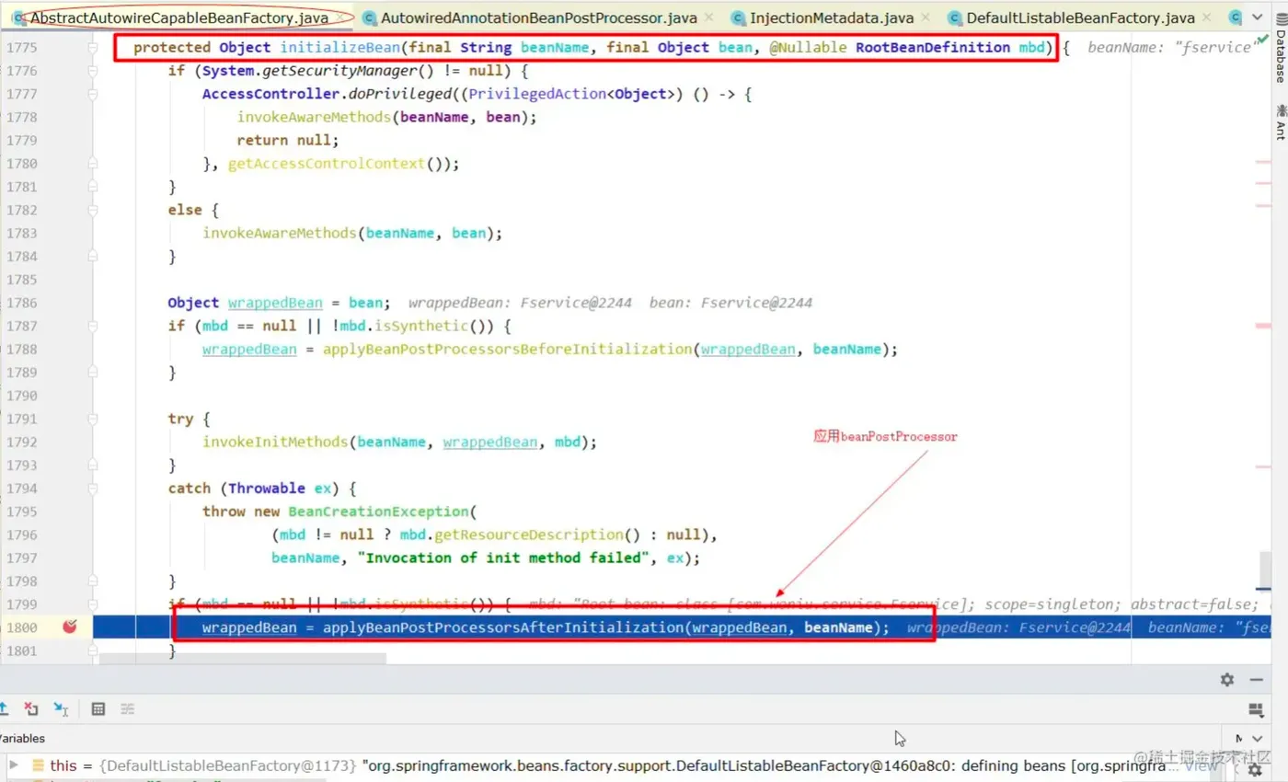Click line number 1792 in the gutter
The height and width of the screenshot is (782, 1288).
(x=22, y=442)
